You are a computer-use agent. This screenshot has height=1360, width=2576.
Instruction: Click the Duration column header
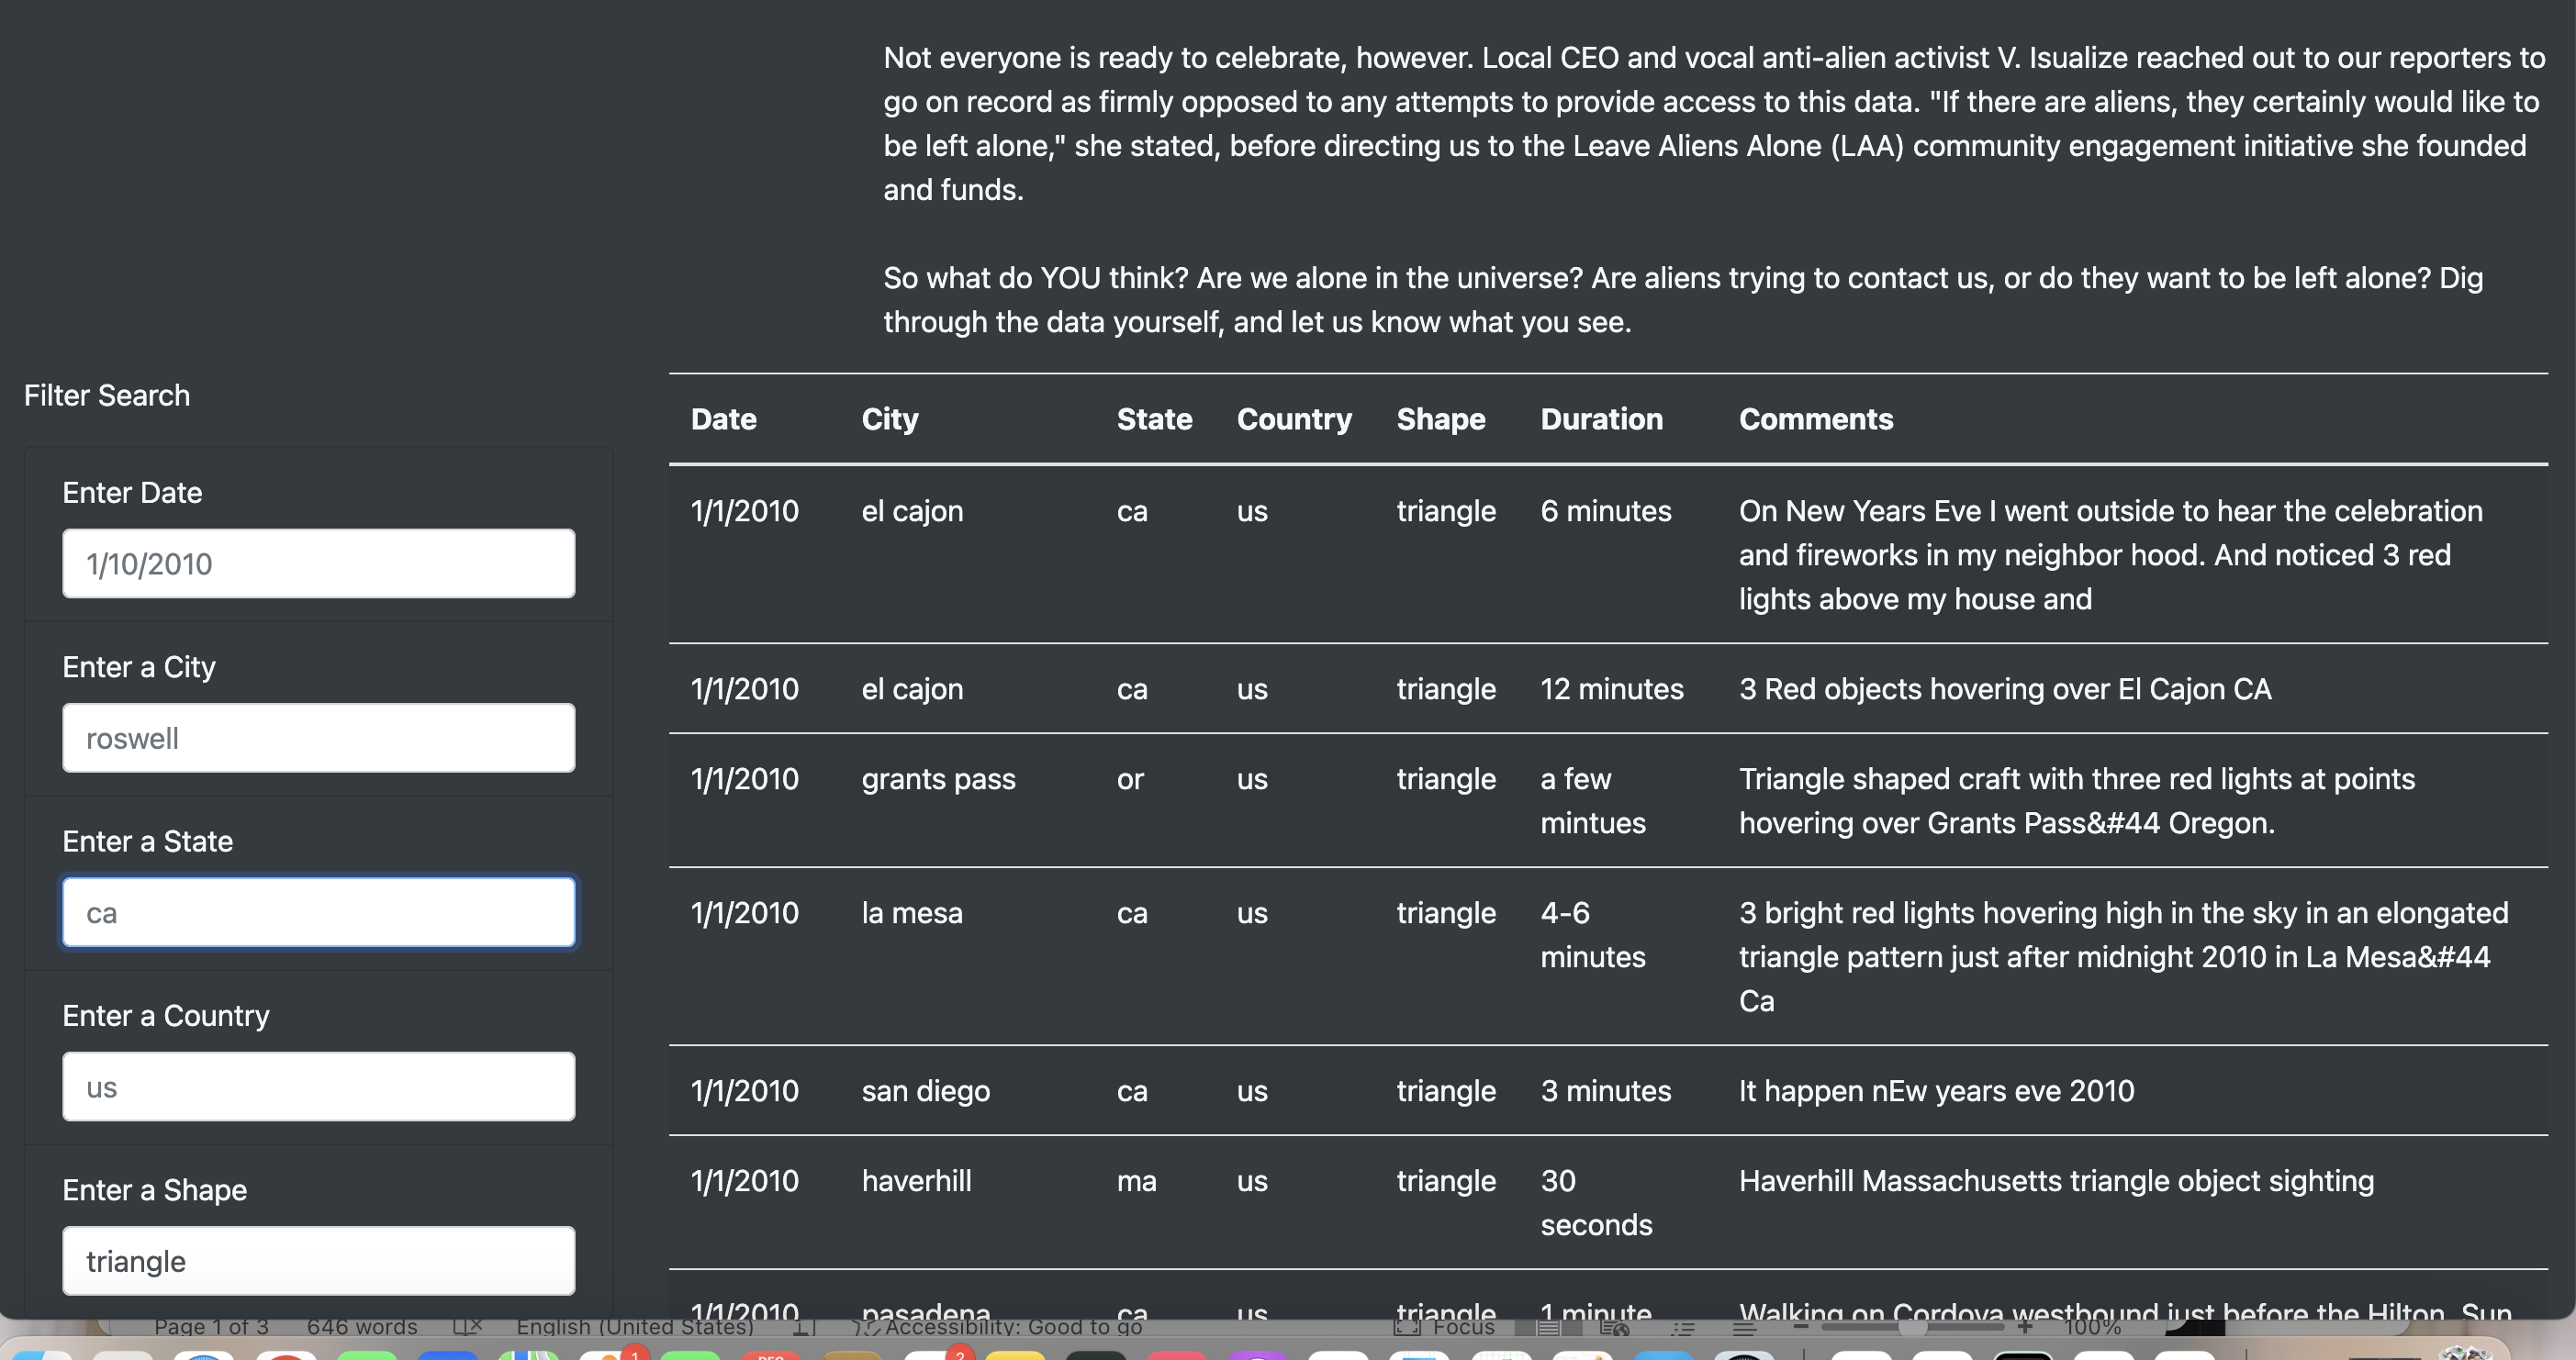(x=1602, y=418)
